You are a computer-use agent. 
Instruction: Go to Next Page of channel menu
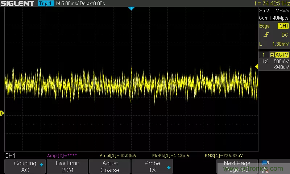237,166
